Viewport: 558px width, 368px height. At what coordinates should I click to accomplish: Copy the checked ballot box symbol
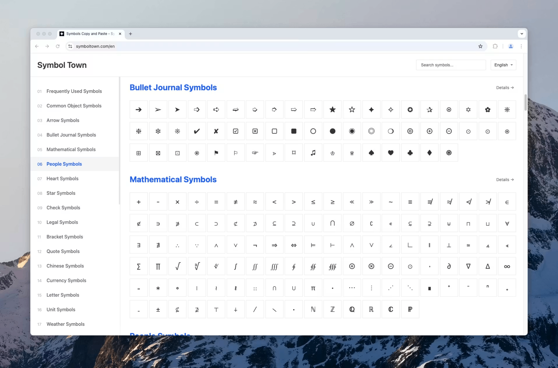pos(235,131)
